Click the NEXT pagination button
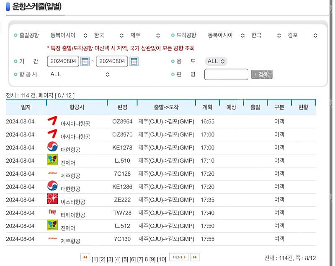Image resolution: width=335 pixels, height=266 pixels. click(x=179, y=257)
